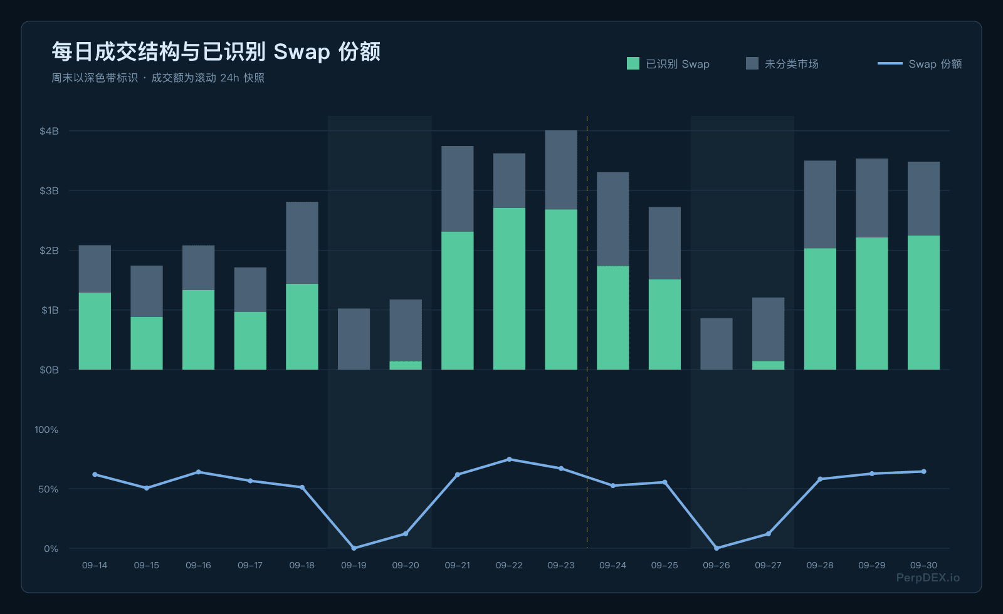Click the gray bar segment for 09-27
Viewport: 1003px width, 614px height.
[769, 329]
